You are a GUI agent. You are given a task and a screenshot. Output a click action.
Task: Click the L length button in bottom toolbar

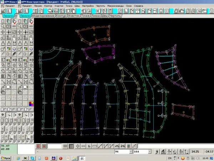pyautogui.click(x=89, y=146)
